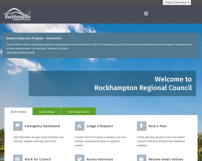Click the Rock e Plan map pin icon

tap(142, 126)
